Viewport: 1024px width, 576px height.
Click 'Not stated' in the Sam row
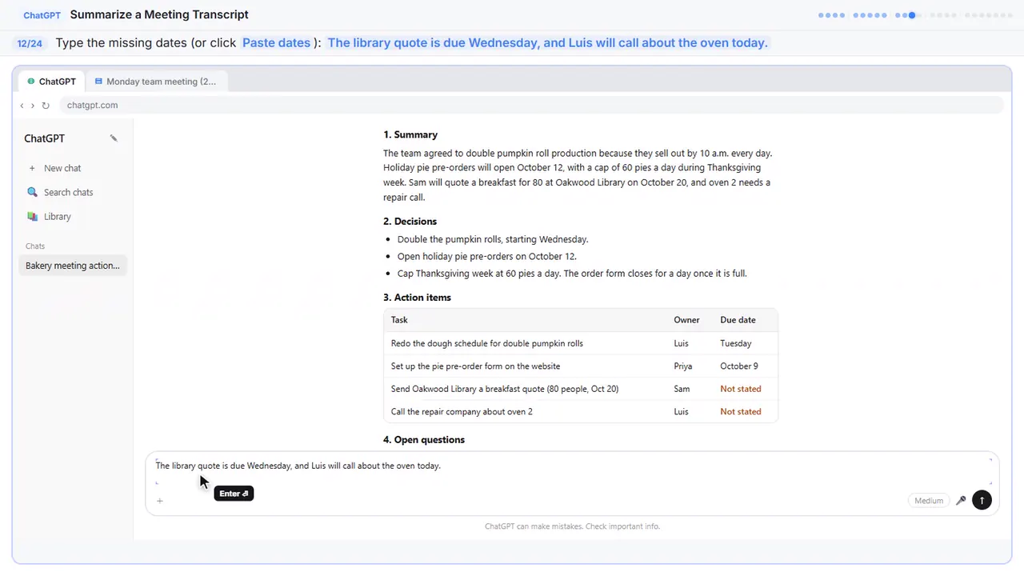point(741,389)
